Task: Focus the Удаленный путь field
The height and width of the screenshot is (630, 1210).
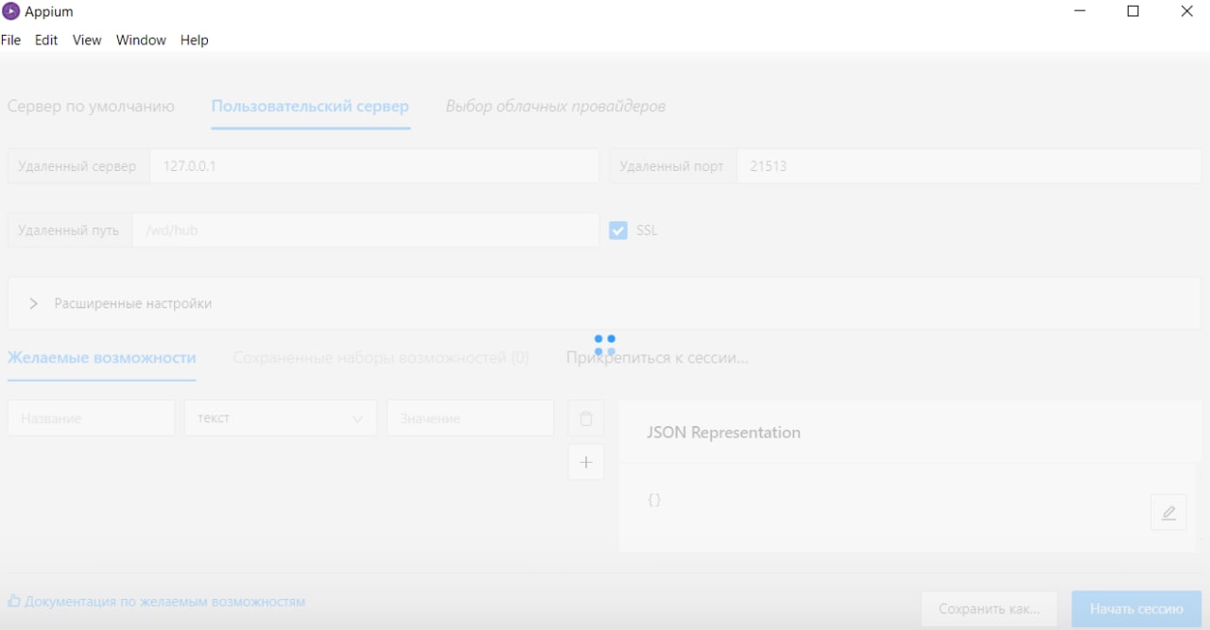Action: click(x=366, y=230)
